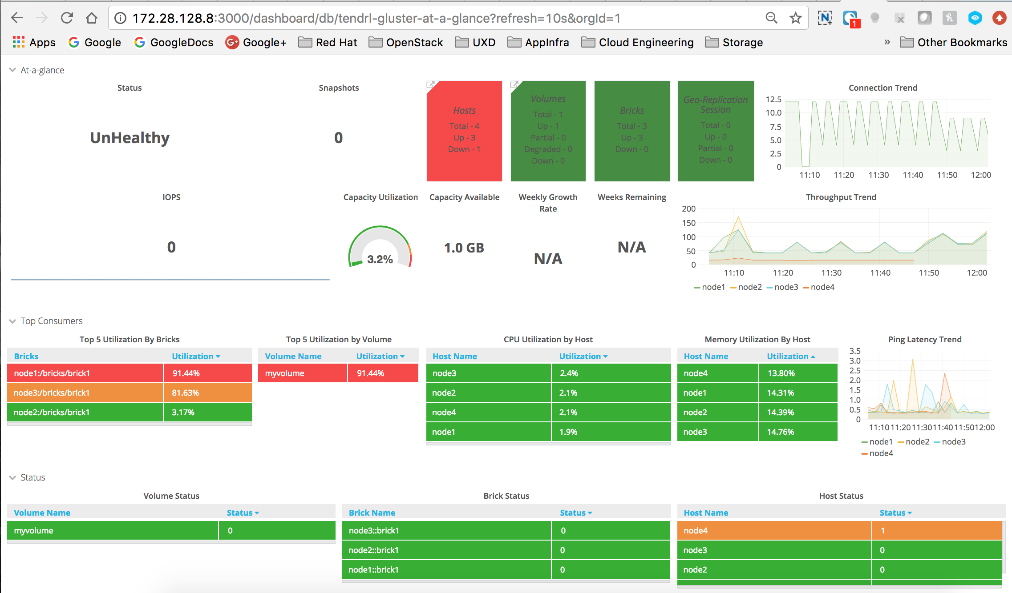Click the Brick Name column header
Viewport: 1012px width, 593px height.
(372, 513)
